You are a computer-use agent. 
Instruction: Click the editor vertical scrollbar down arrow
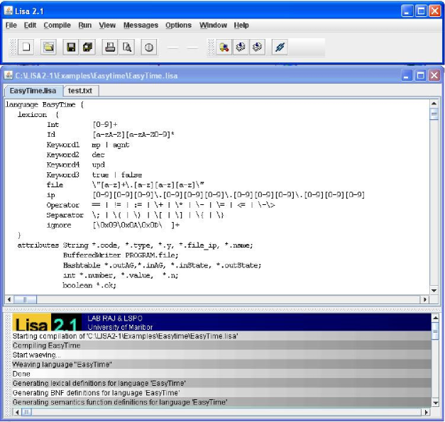pos(434,290)
